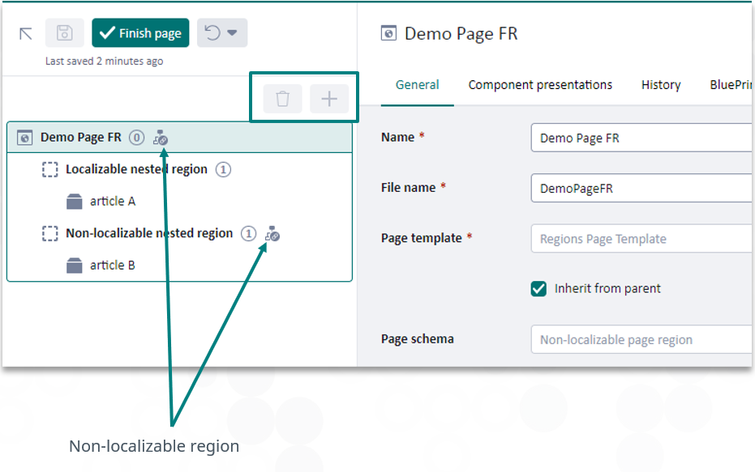The height and width of the screenshot is (472, 755).
Task: Click the plus add icon
Action: tap(329, 99)
